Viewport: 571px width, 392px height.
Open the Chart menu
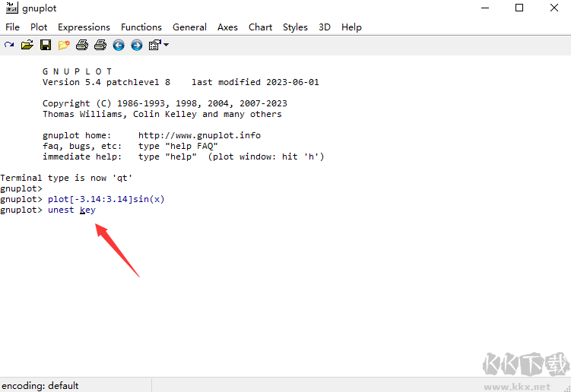coord(260,27)
